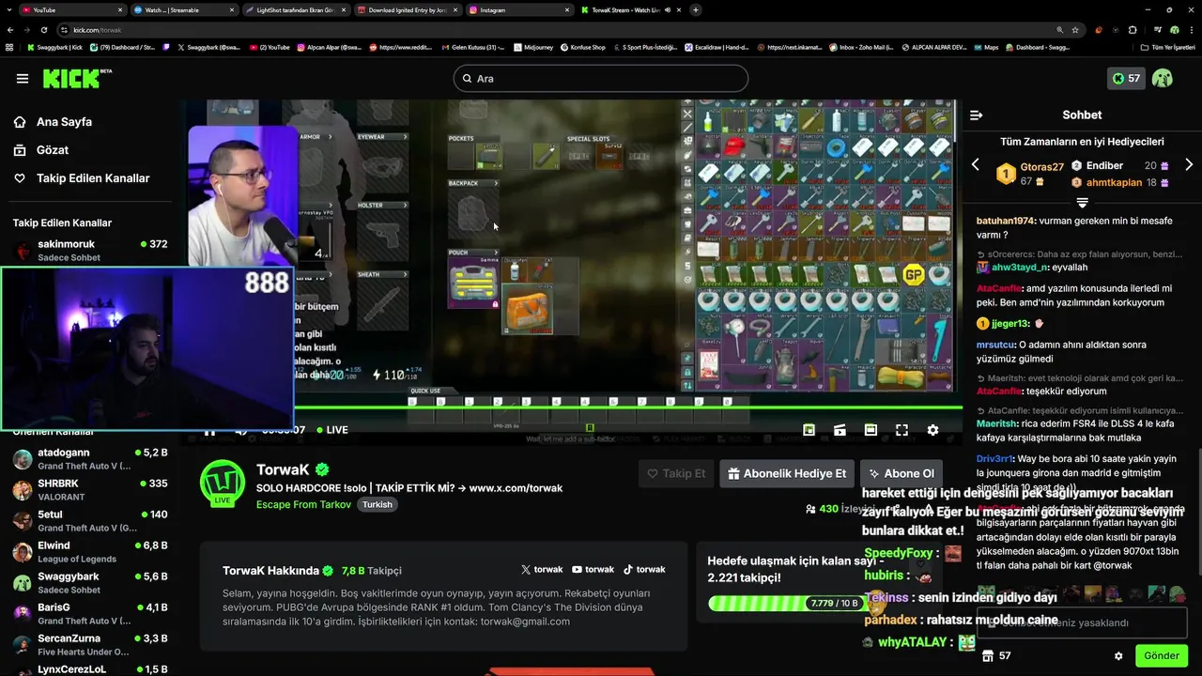Screen dimensions: 1202x676
Task: Focus the Ara search field
Action: [601, 79]
